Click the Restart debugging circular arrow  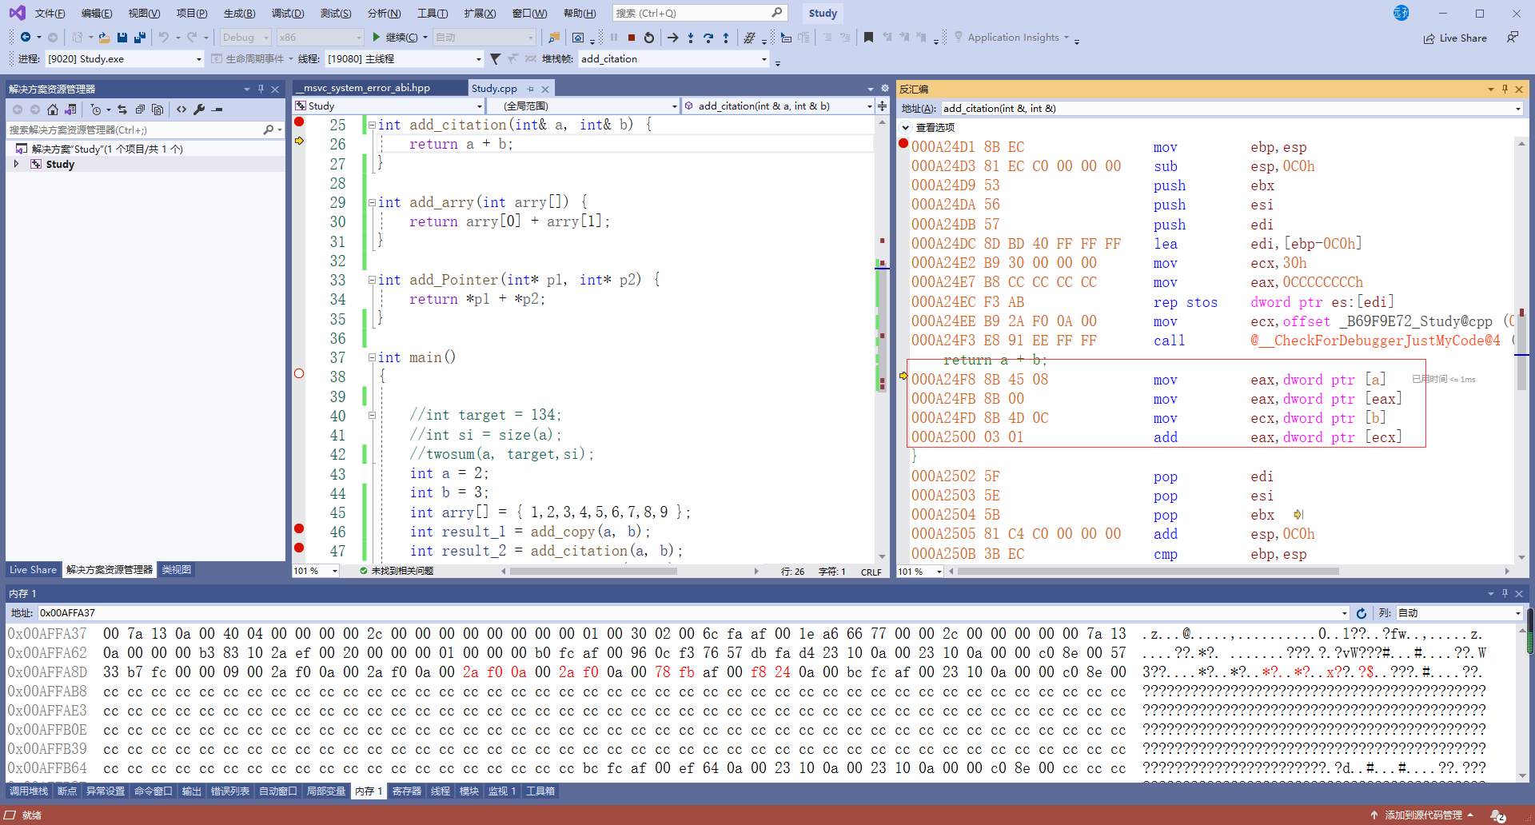tap(649, 38)
